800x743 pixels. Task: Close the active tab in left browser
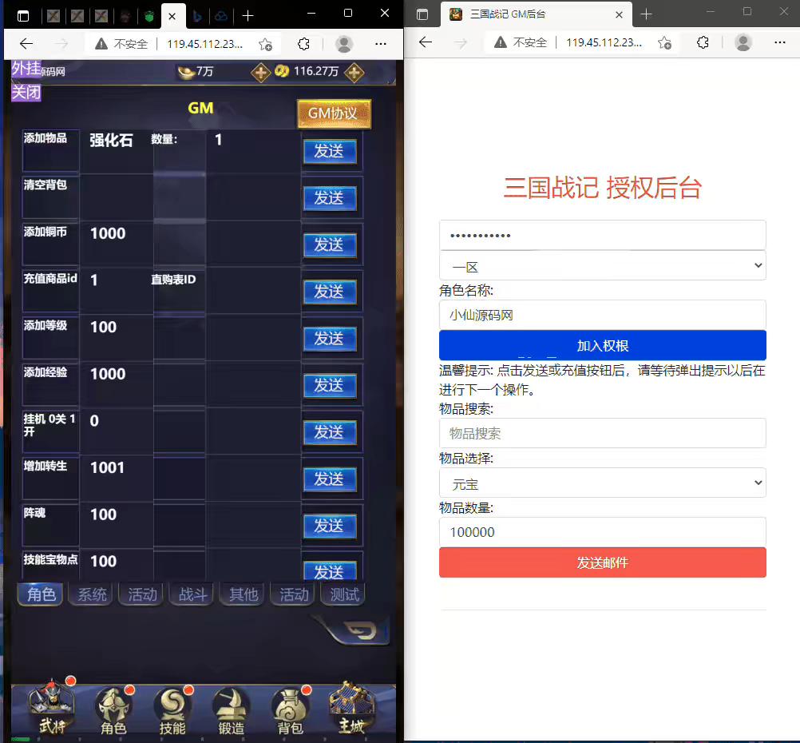(x=172, y=16)
